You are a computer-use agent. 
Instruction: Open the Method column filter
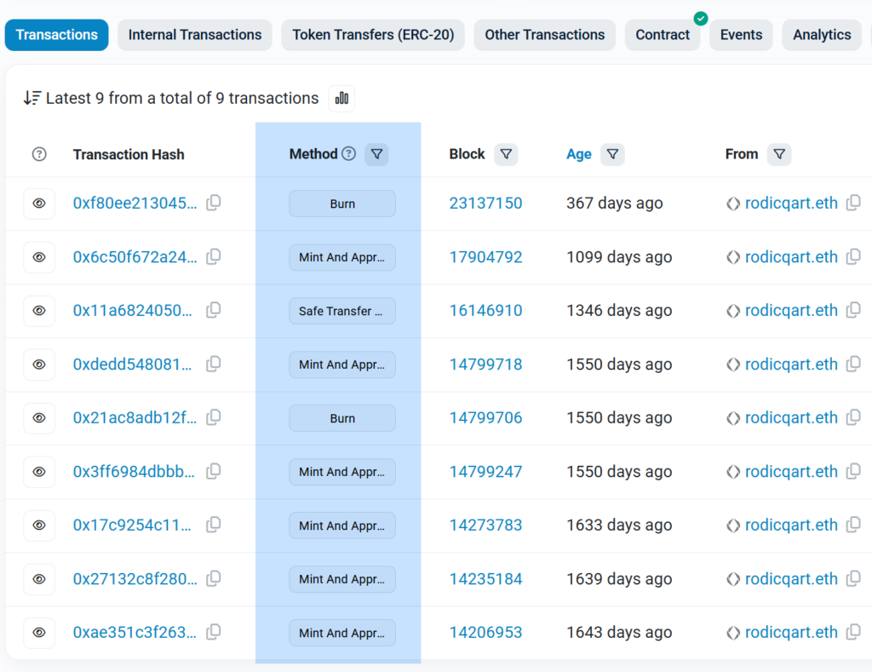coord(376,154)
